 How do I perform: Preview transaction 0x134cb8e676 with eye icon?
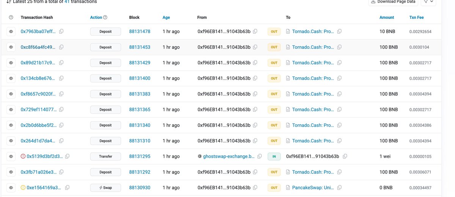(11, 78)
